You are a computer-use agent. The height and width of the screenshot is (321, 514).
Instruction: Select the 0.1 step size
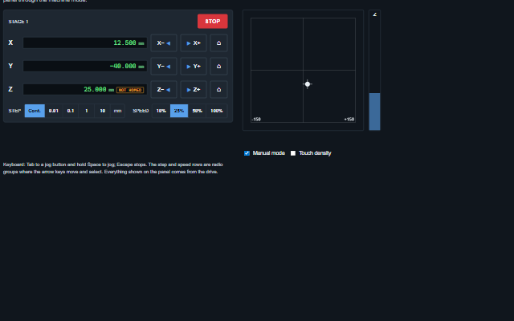[x=71, y=111]
